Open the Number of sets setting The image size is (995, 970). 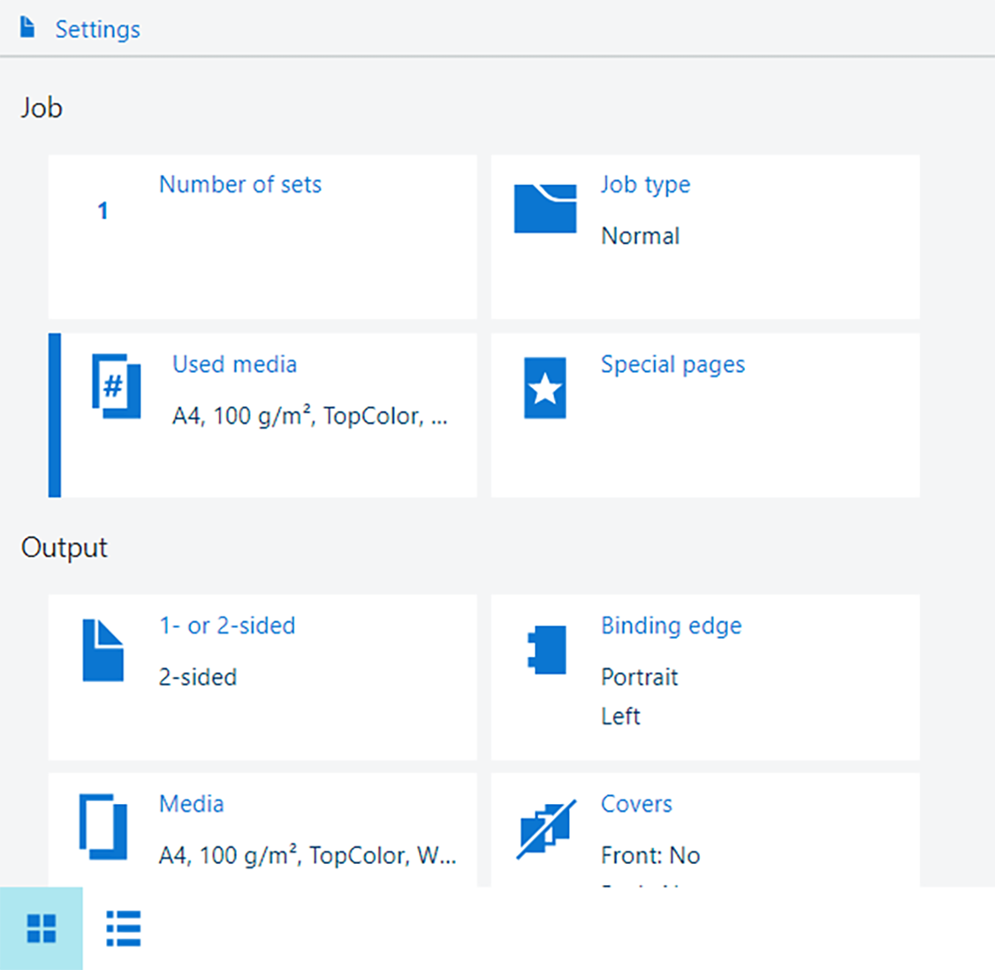click(239, 185)
